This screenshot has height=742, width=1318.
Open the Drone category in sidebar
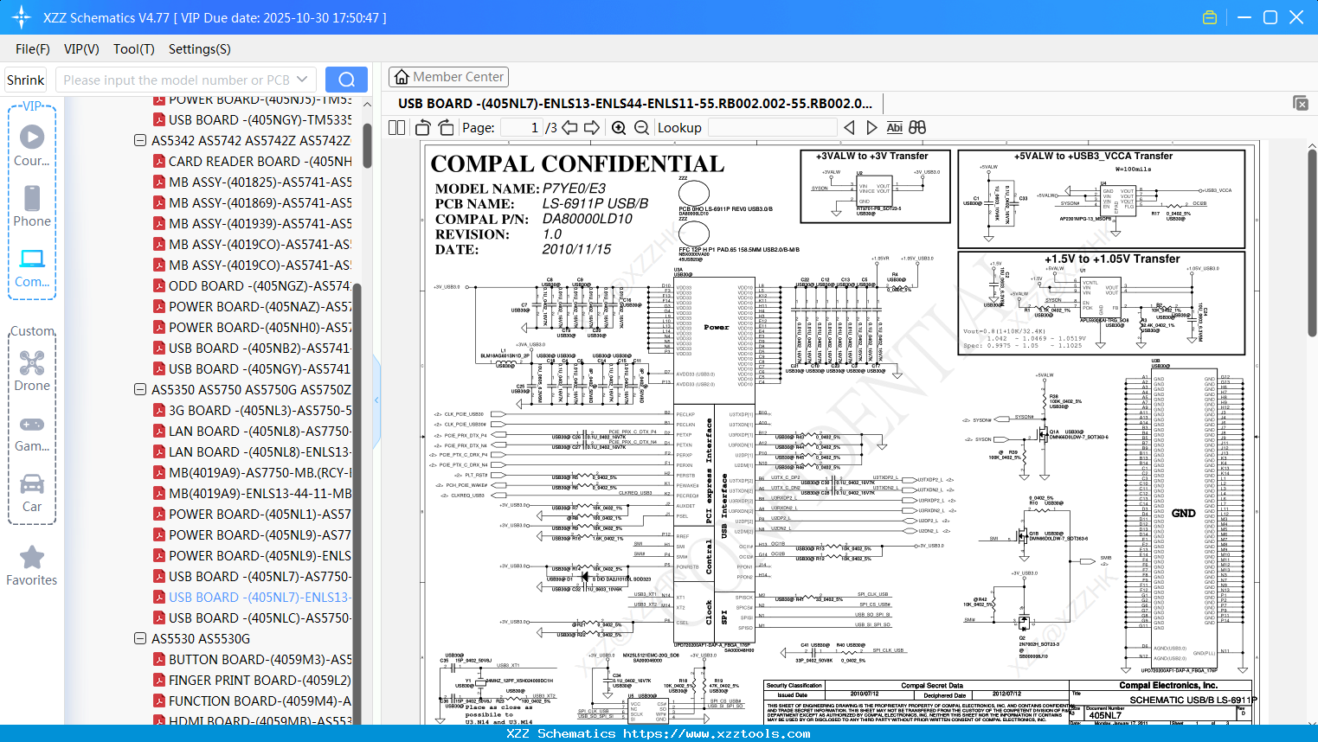[x=32, y=371]
